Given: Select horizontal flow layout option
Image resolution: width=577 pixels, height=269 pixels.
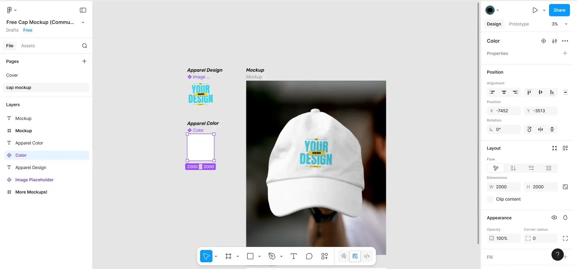Looking at the screenshot, I should (x=531, y=168).
